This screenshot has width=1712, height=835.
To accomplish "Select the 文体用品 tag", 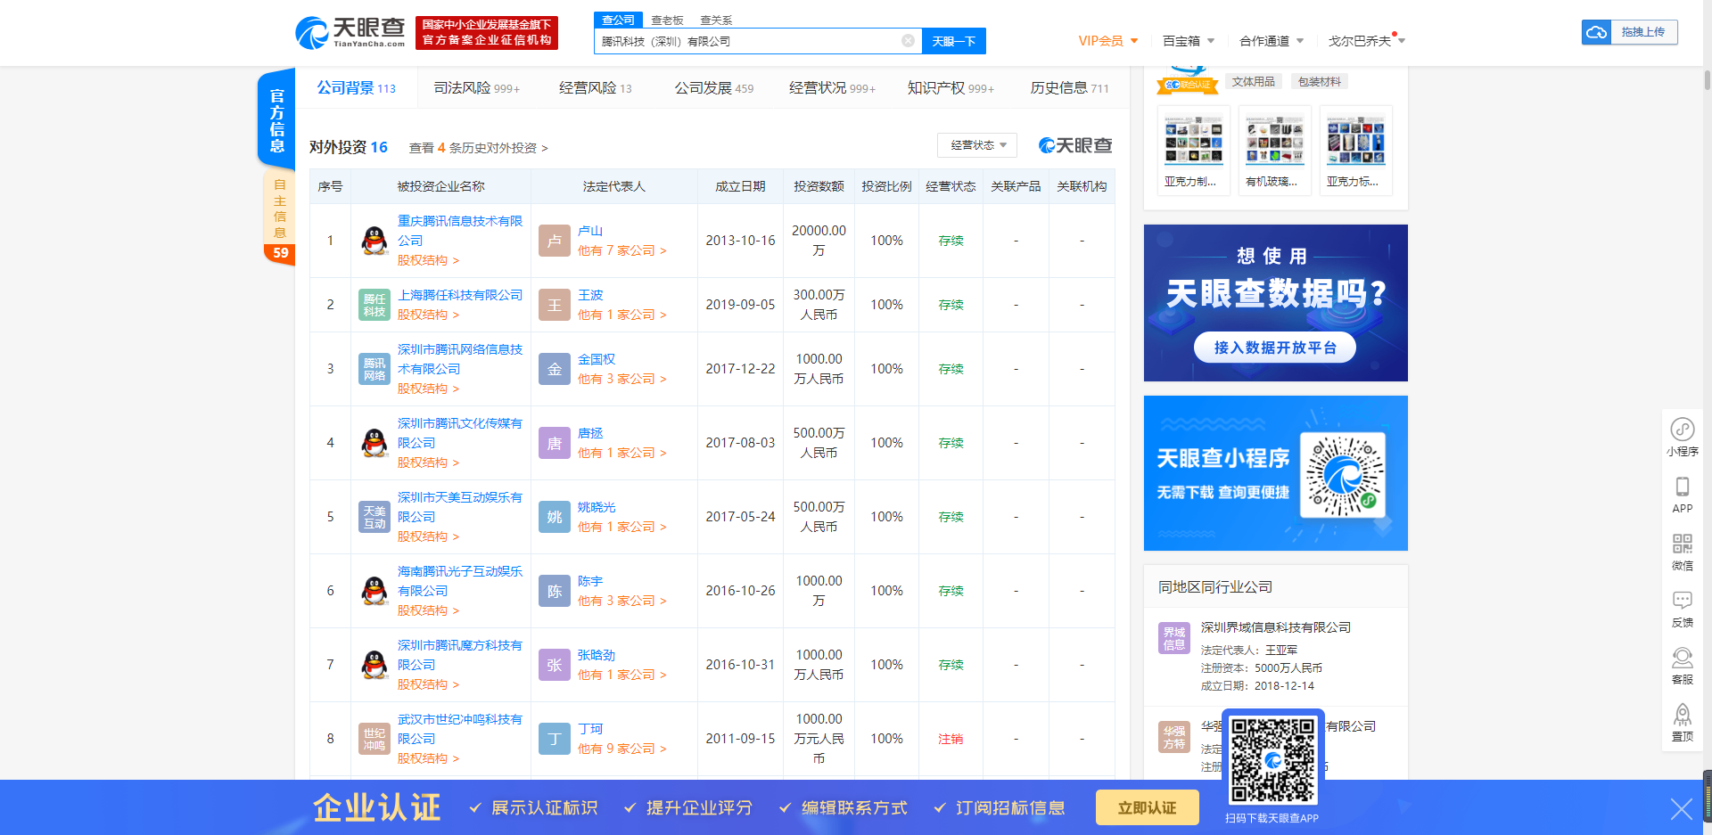I will point(1254,82).
